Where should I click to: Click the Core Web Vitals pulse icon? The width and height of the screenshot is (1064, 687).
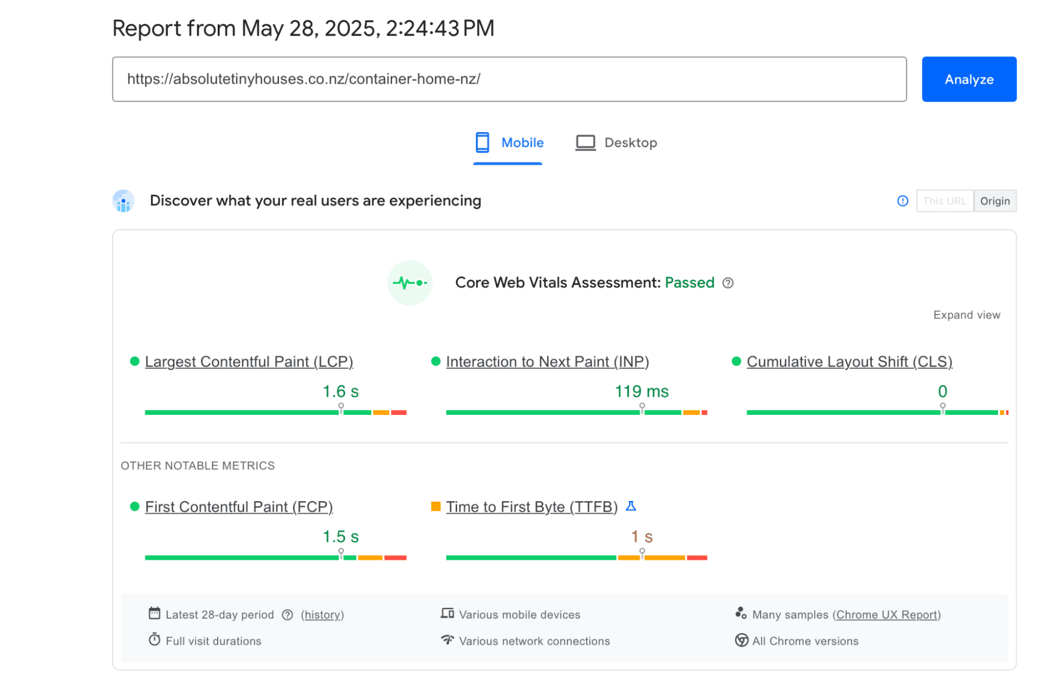point(409,283)
